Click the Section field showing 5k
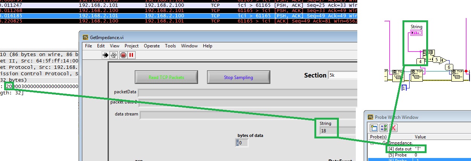Image resolution: width=471 pixels, height=161 pixels. tap(343, 75)
